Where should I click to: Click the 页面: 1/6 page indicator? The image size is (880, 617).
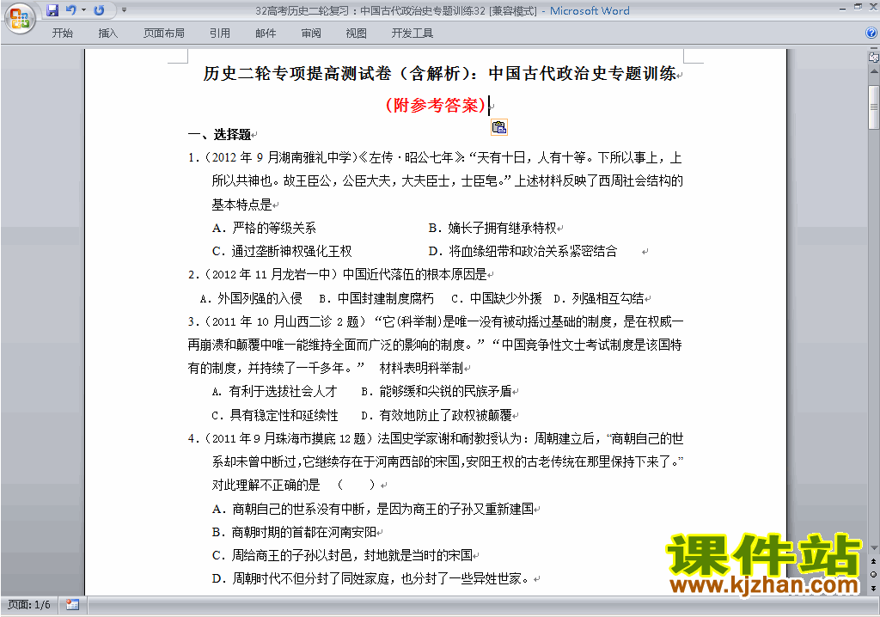pyautogui.click(x=29, y=604)
